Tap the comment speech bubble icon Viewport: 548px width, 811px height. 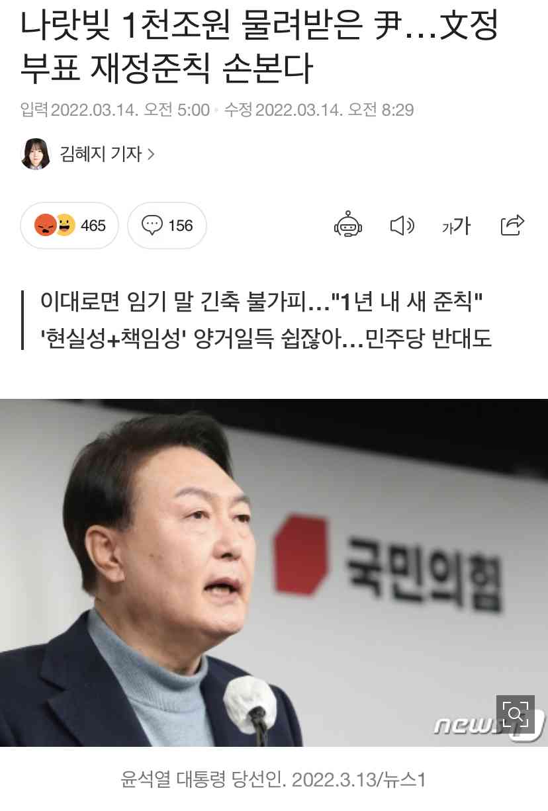click(152, 226)
